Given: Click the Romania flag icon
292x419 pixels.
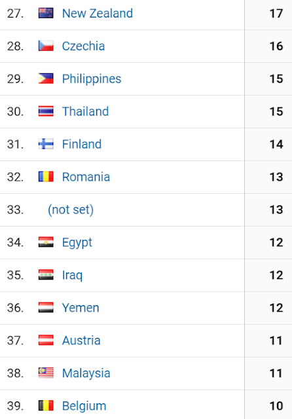Looking at the screenshot, I should pyautogui.click(x=46, y=177).
